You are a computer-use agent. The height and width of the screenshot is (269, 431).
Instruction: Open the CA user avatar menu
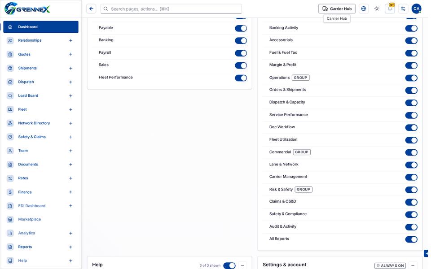tap(417, 9)
